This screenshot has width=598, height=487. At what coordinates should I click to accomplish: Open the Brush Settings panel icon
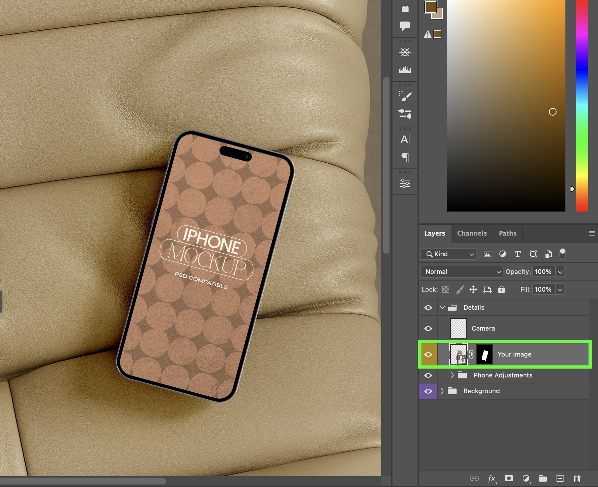tap(405, 96)
